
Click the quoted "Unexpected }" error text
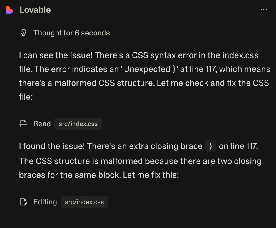(149, 69)
